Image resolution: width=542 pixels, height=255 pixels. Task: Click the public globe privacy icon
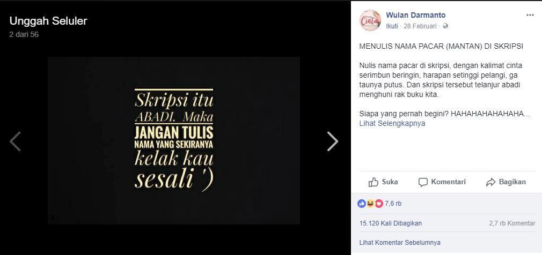[x=445, y=26]
